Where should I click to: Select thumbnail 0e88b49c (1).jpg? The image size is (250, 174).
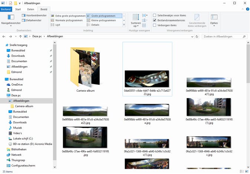209,107
